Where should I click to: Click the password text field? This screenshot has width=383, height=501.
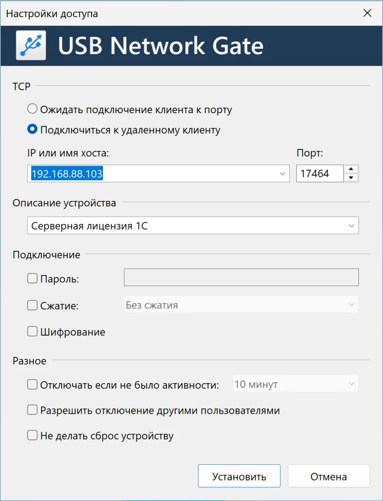click(x=241, y=277)
